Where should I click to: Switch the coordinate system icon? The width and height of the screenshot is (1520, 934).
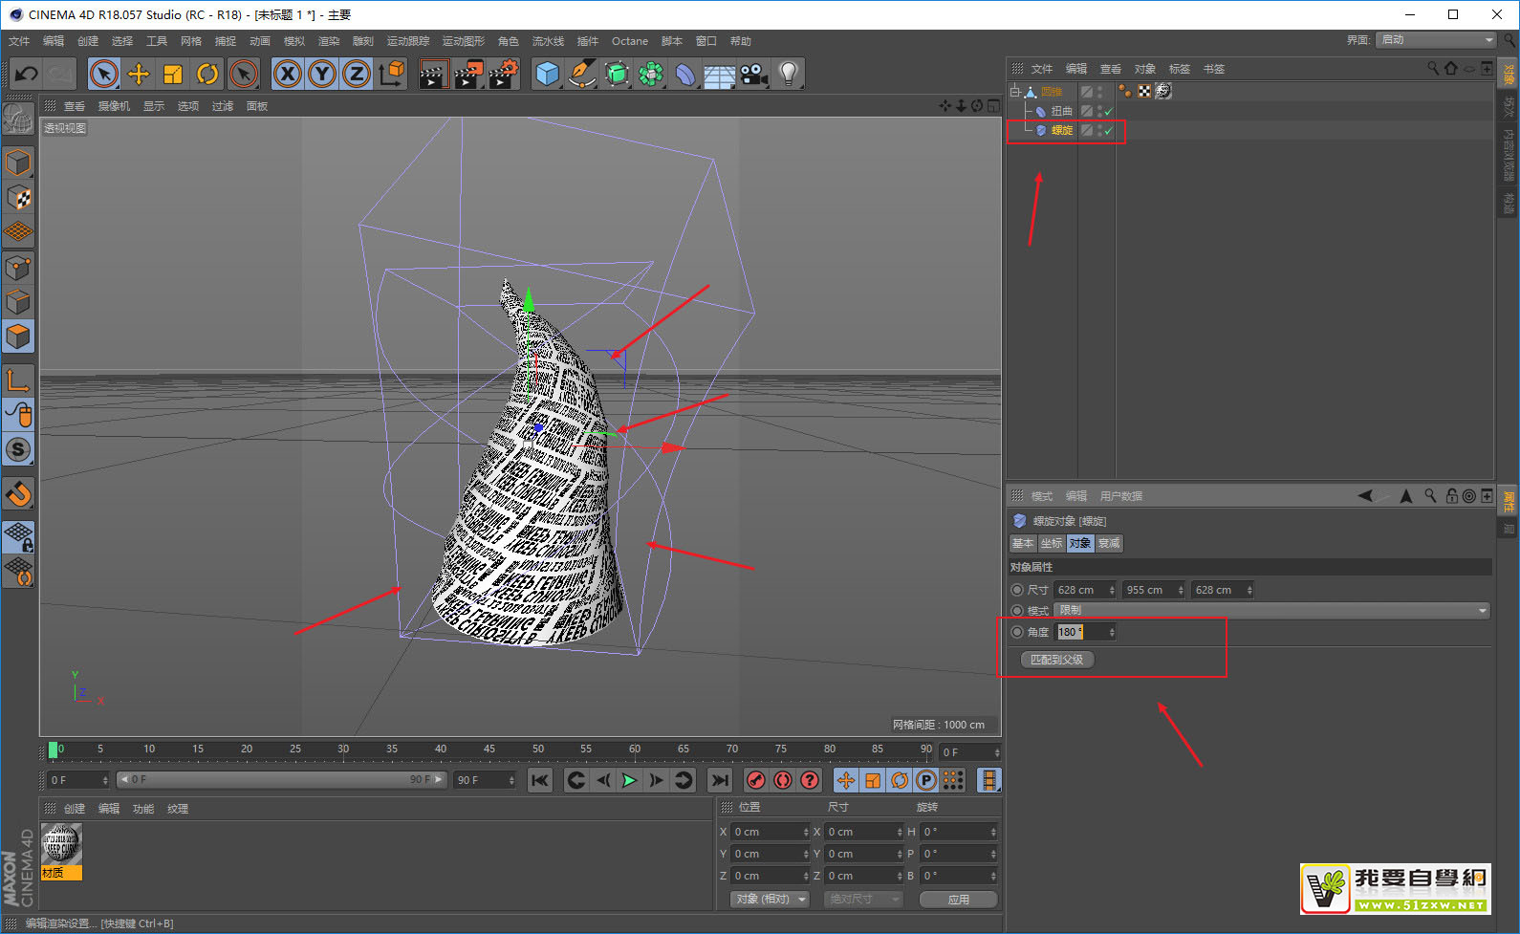[x=392, y=74]
